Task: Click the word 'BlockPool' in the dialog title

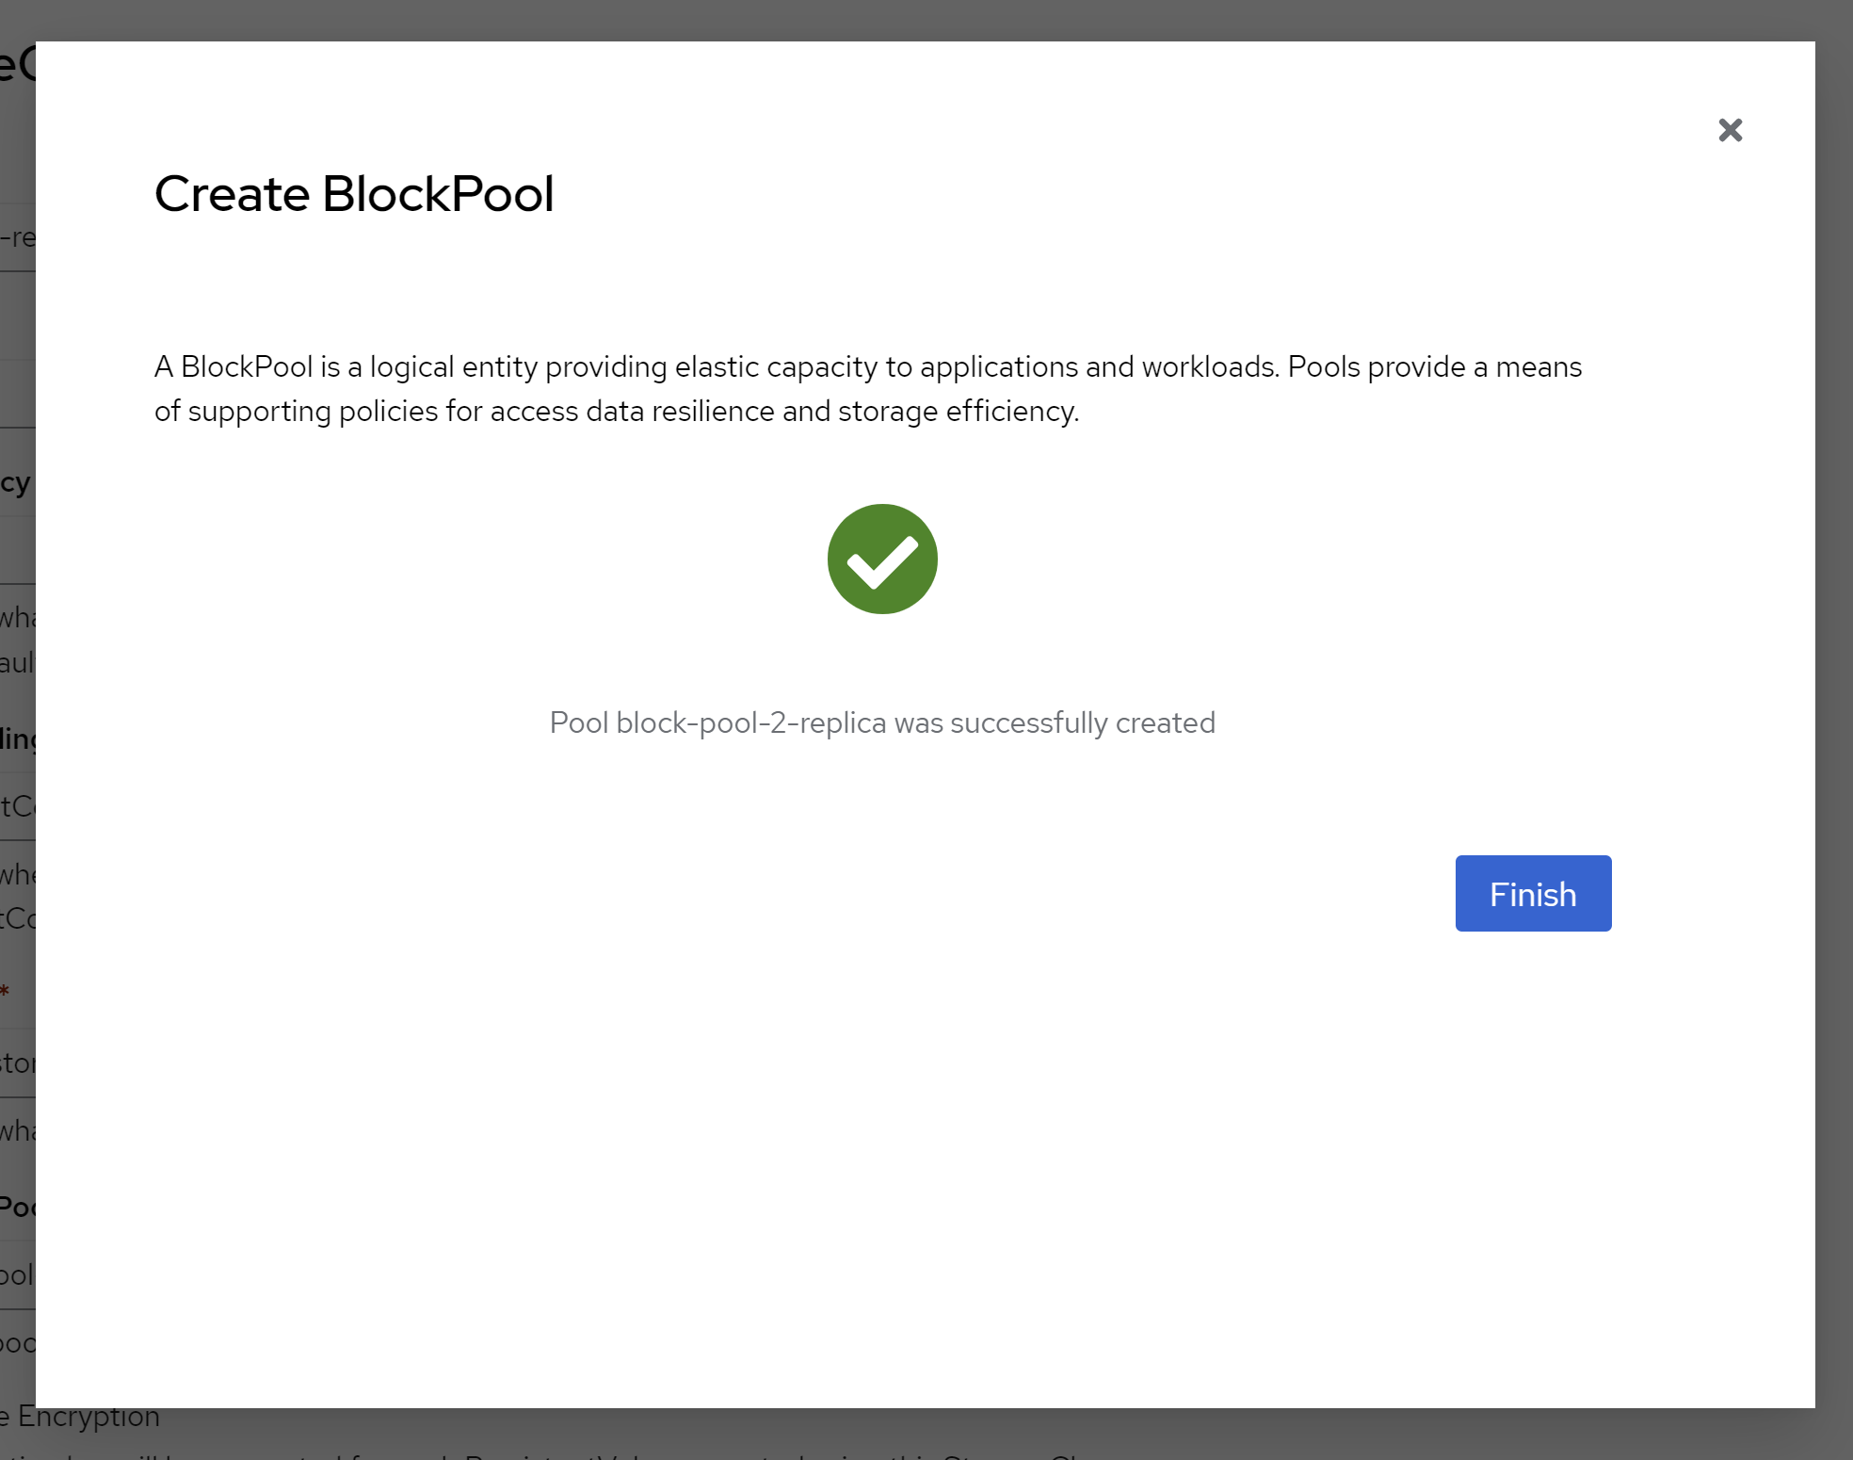Action: [x=438, y=194]
